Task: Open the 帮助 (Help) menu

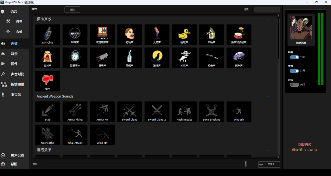Action: 14,164
